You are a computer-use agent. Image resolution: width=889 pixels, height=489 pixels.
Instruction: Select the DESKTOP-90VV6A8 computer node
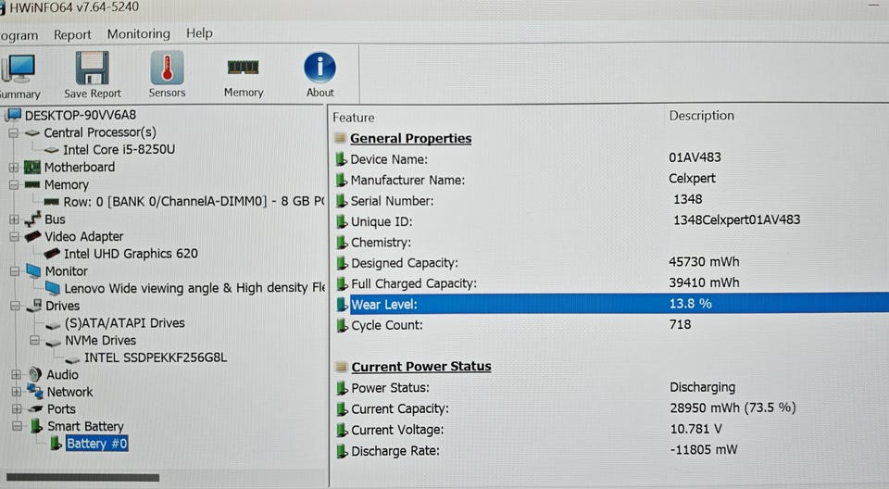80,115
